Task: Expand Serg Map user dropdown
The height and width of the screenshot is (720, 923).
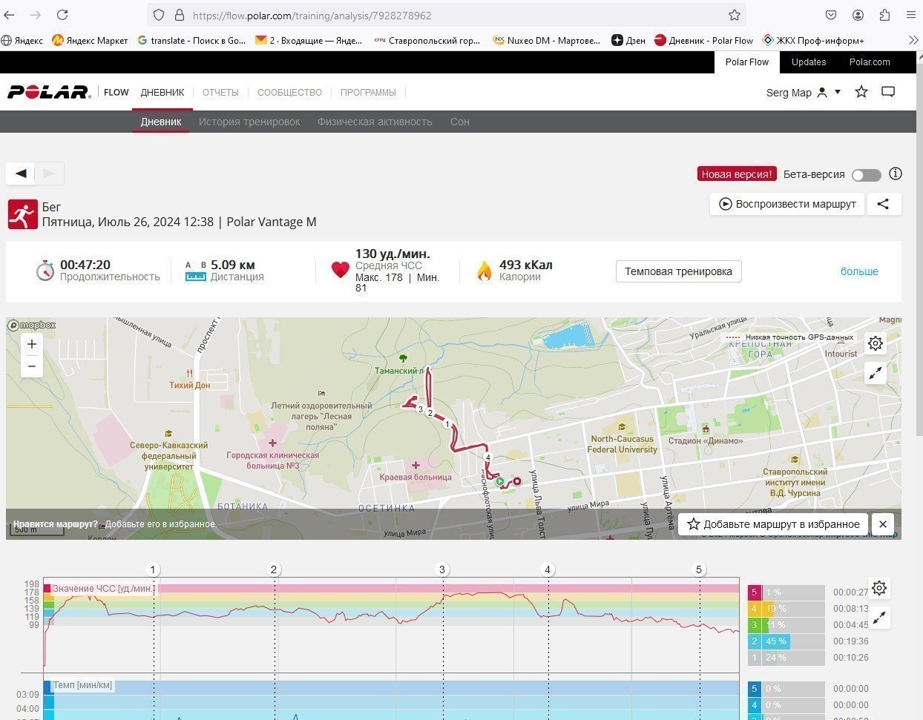Action: (x=804, y=93)
